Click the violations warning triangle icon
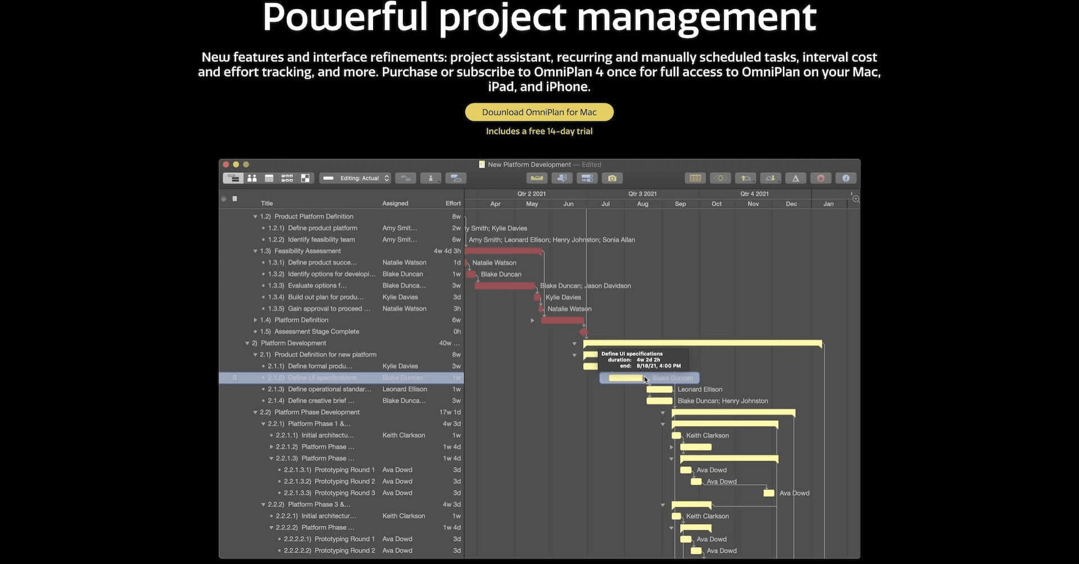1079x564 pixels. tap(795, 178)
